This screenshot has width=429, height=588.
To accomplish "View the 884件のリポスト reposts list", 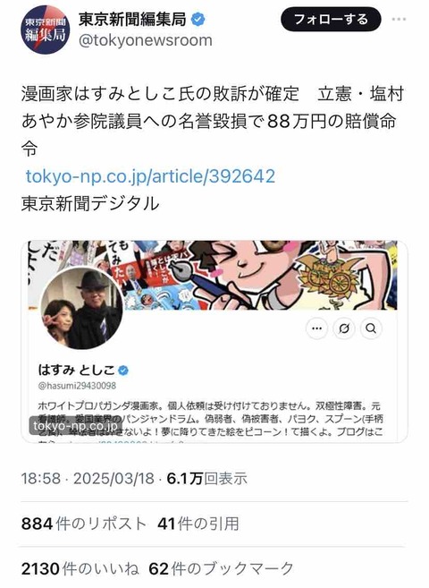I will [x=83, y=524].
